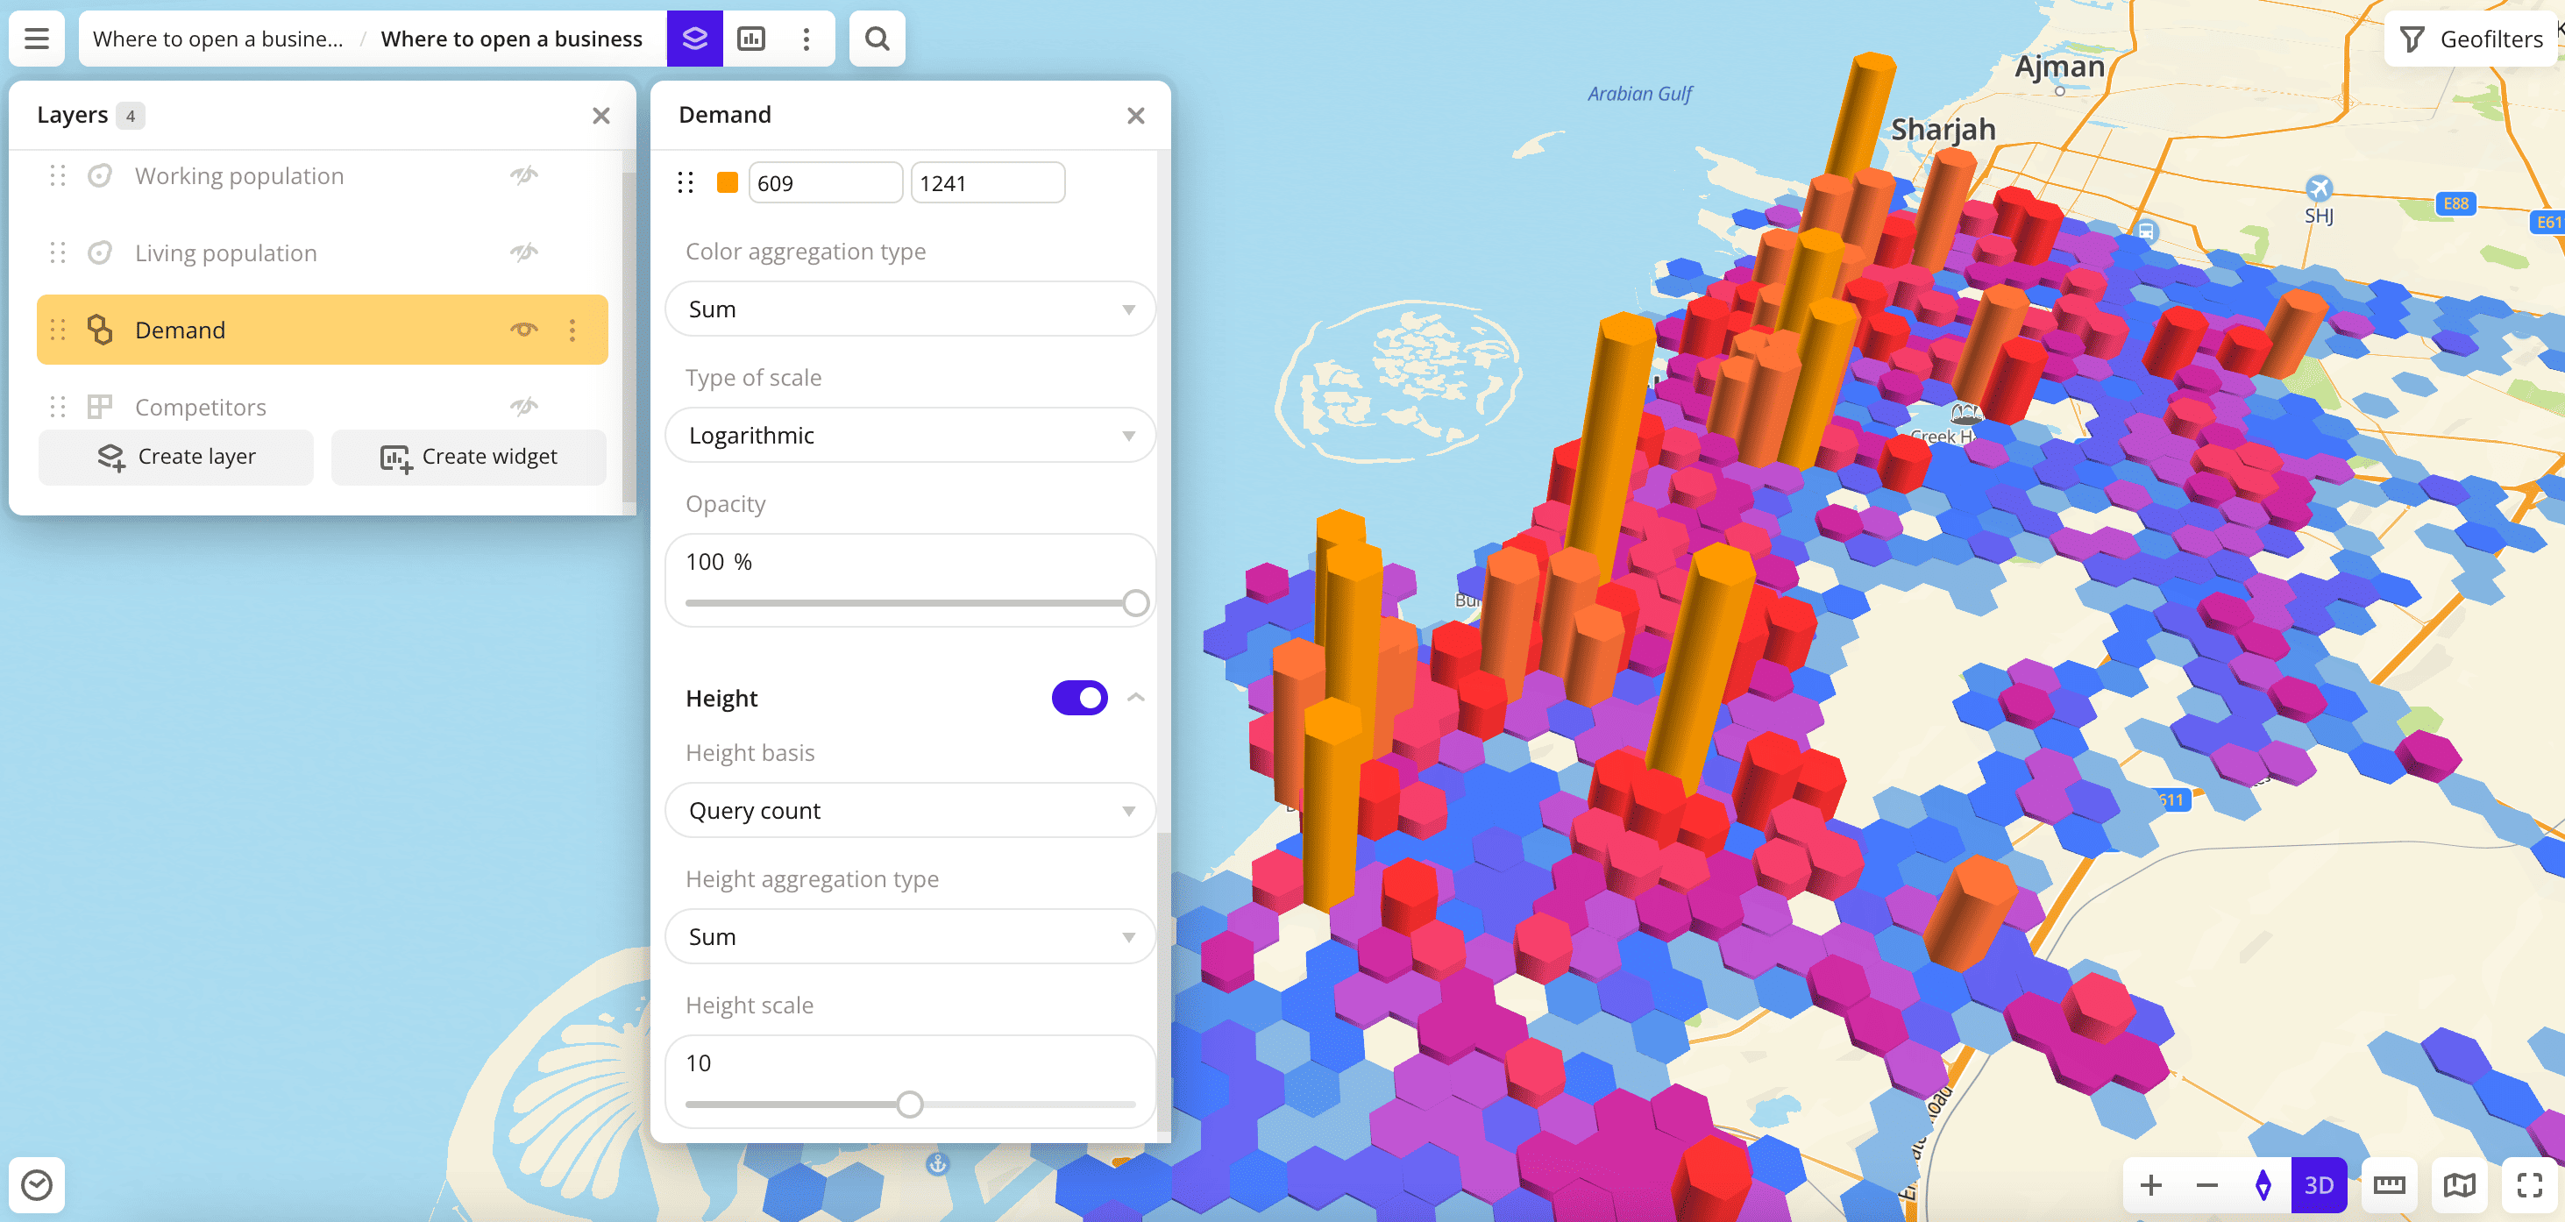Open the search tool in the top toolbar
The height and width of the screenshot is (1222, 2565).
coord(877,38)
